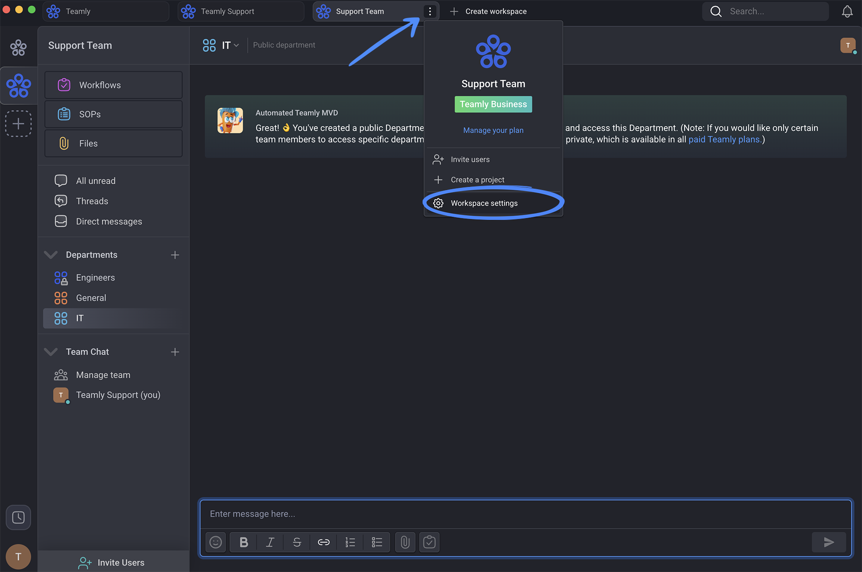The image size is (862, 572).
Task: Toggle bold formatting
Action: 243,542
